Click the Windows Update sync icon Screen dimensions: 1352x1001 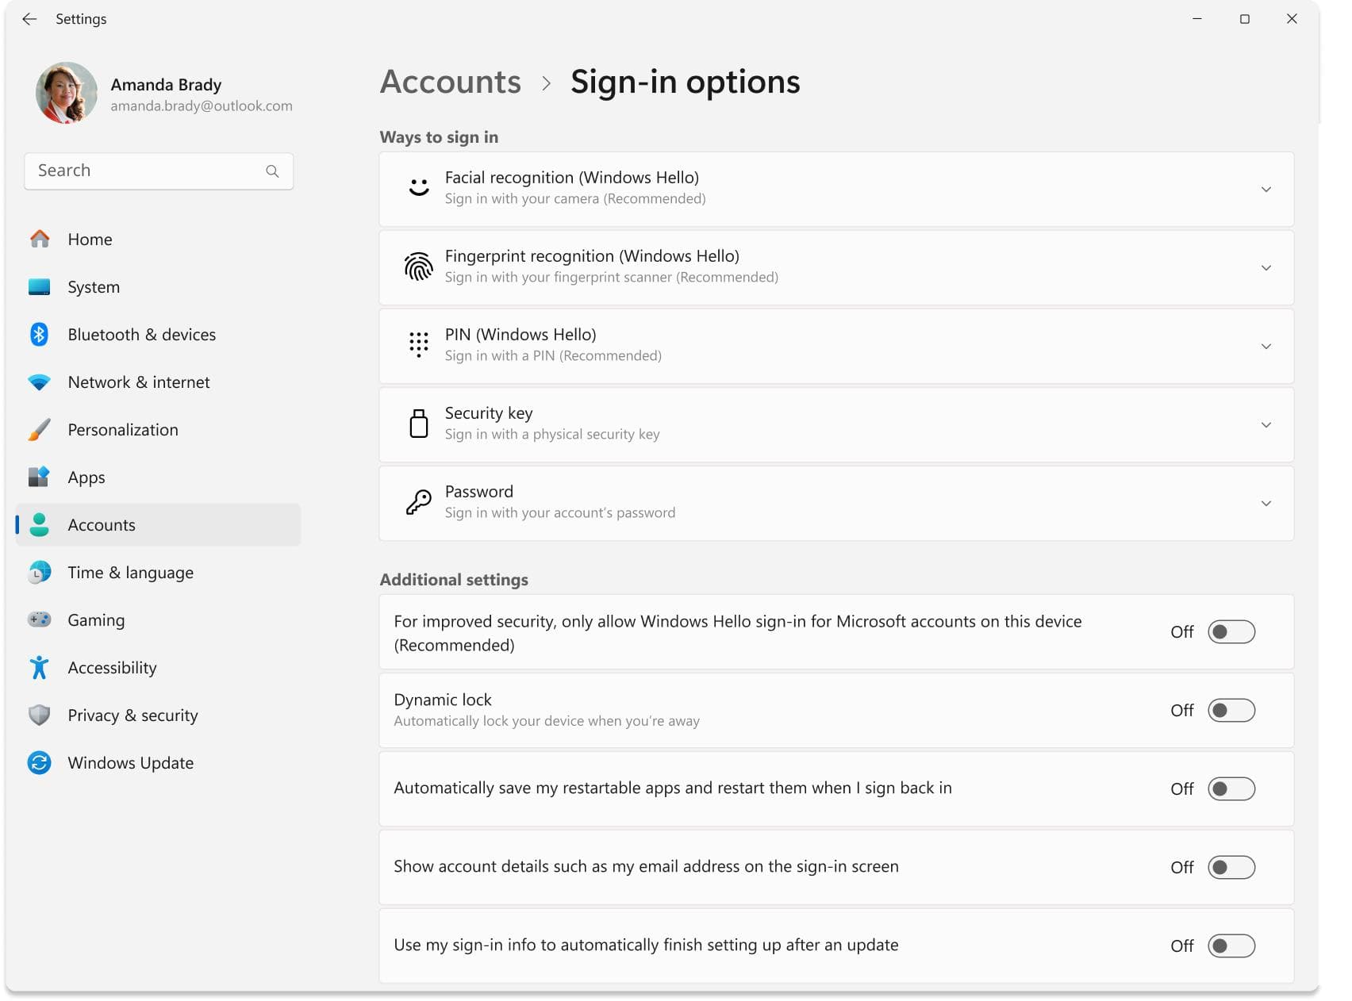click(40, 762)
